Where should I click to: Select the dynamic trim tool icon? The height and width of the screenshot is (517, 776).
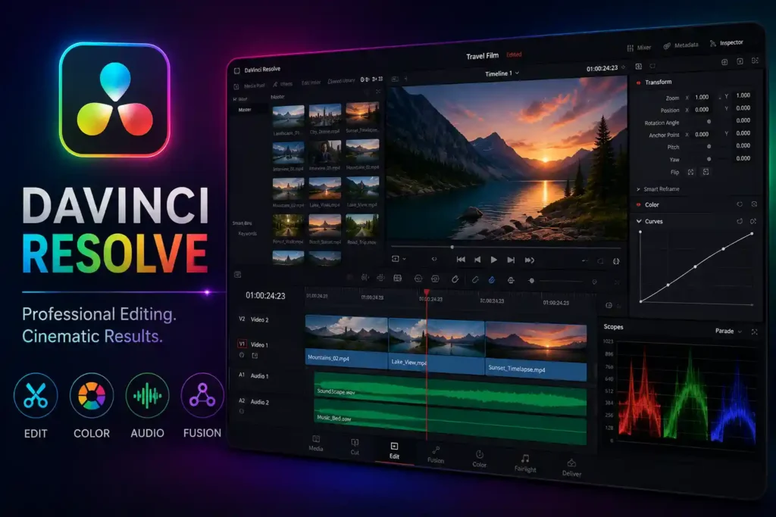[380, 278]
